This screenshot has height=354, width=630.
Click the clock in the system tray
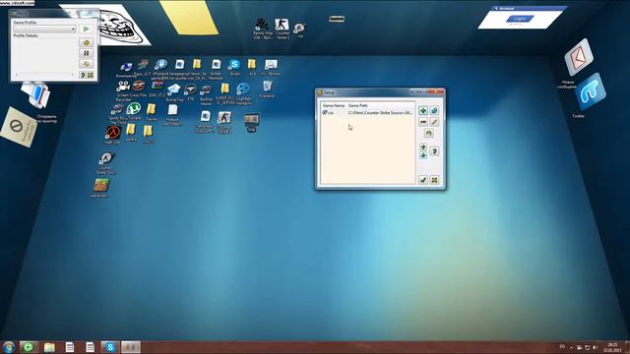coord(612,347)
